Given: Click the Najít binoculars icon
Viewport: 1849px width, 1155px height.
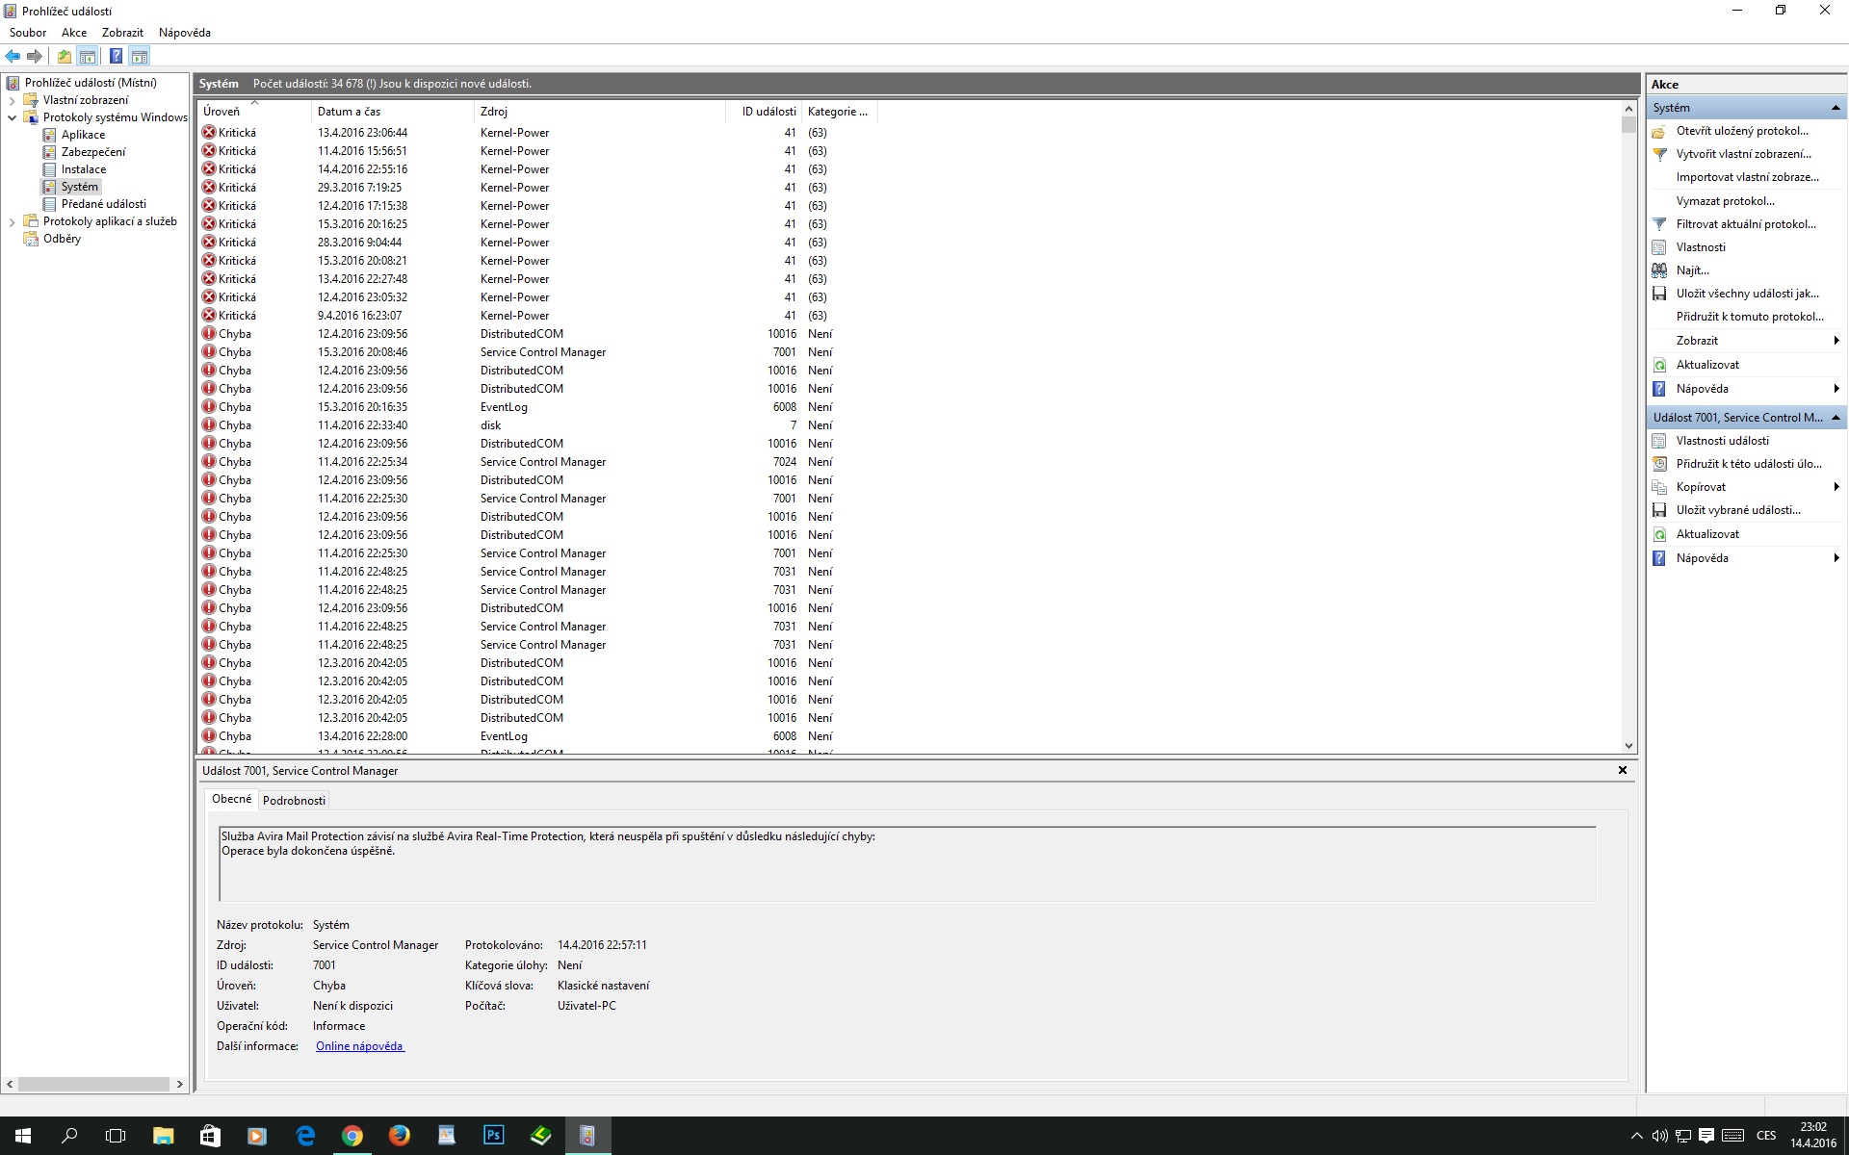Looking at the screenshot, I should pos(1659,270).
